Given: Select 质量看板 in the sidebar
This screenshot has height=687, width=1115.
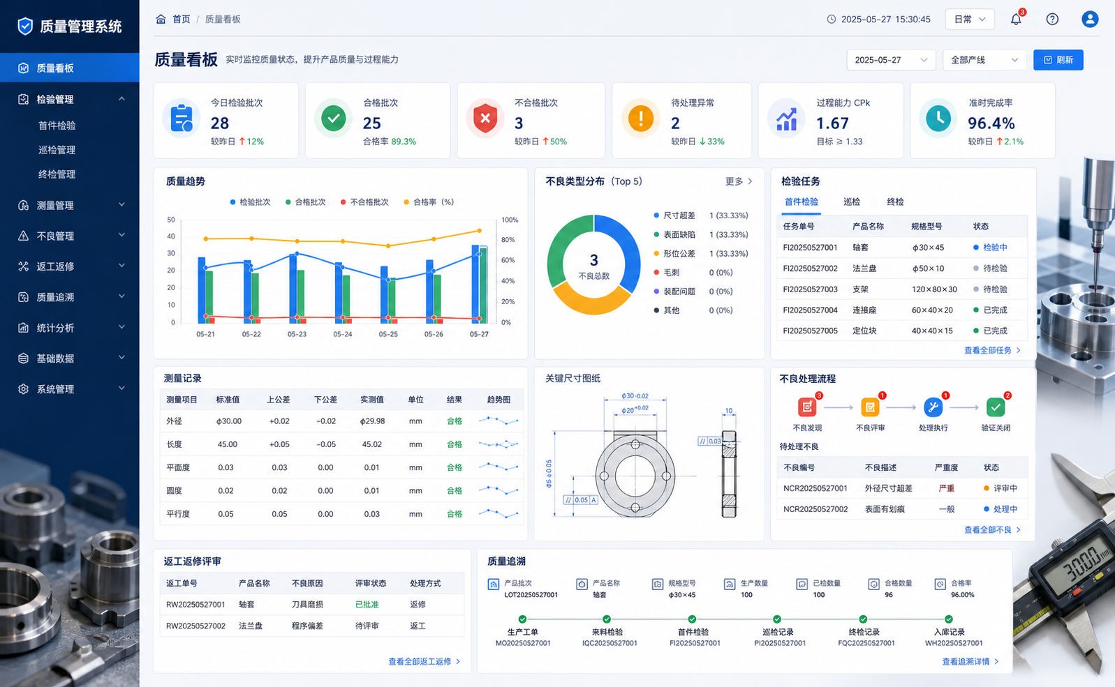Looking at the screenshot, I should [70, 68].
